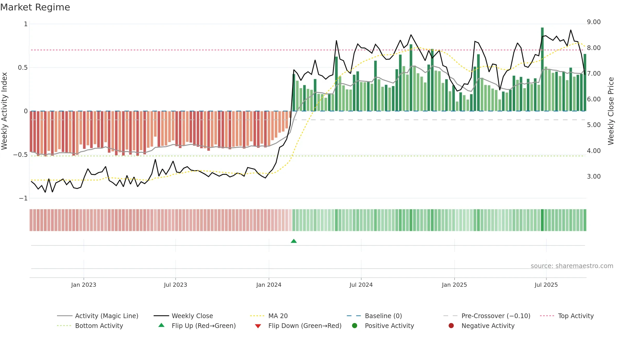
Task: Click the 6.00 price axis label
Action: click(594, 99)
